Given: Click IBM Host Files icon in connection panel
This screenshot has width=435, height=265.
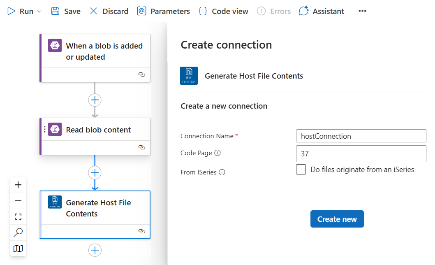Looking at the screenshot, I should [189, 76].
